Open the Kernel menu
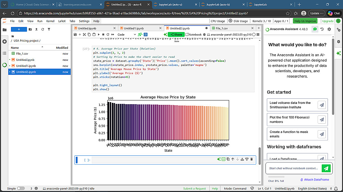 (50, 21)
